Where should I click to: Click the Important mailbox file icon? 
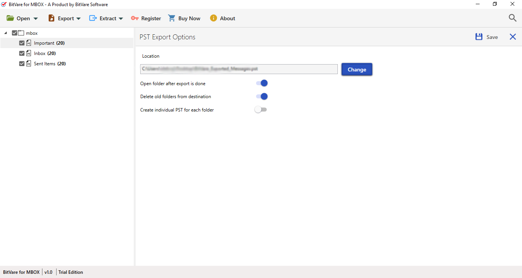(29, 43)
